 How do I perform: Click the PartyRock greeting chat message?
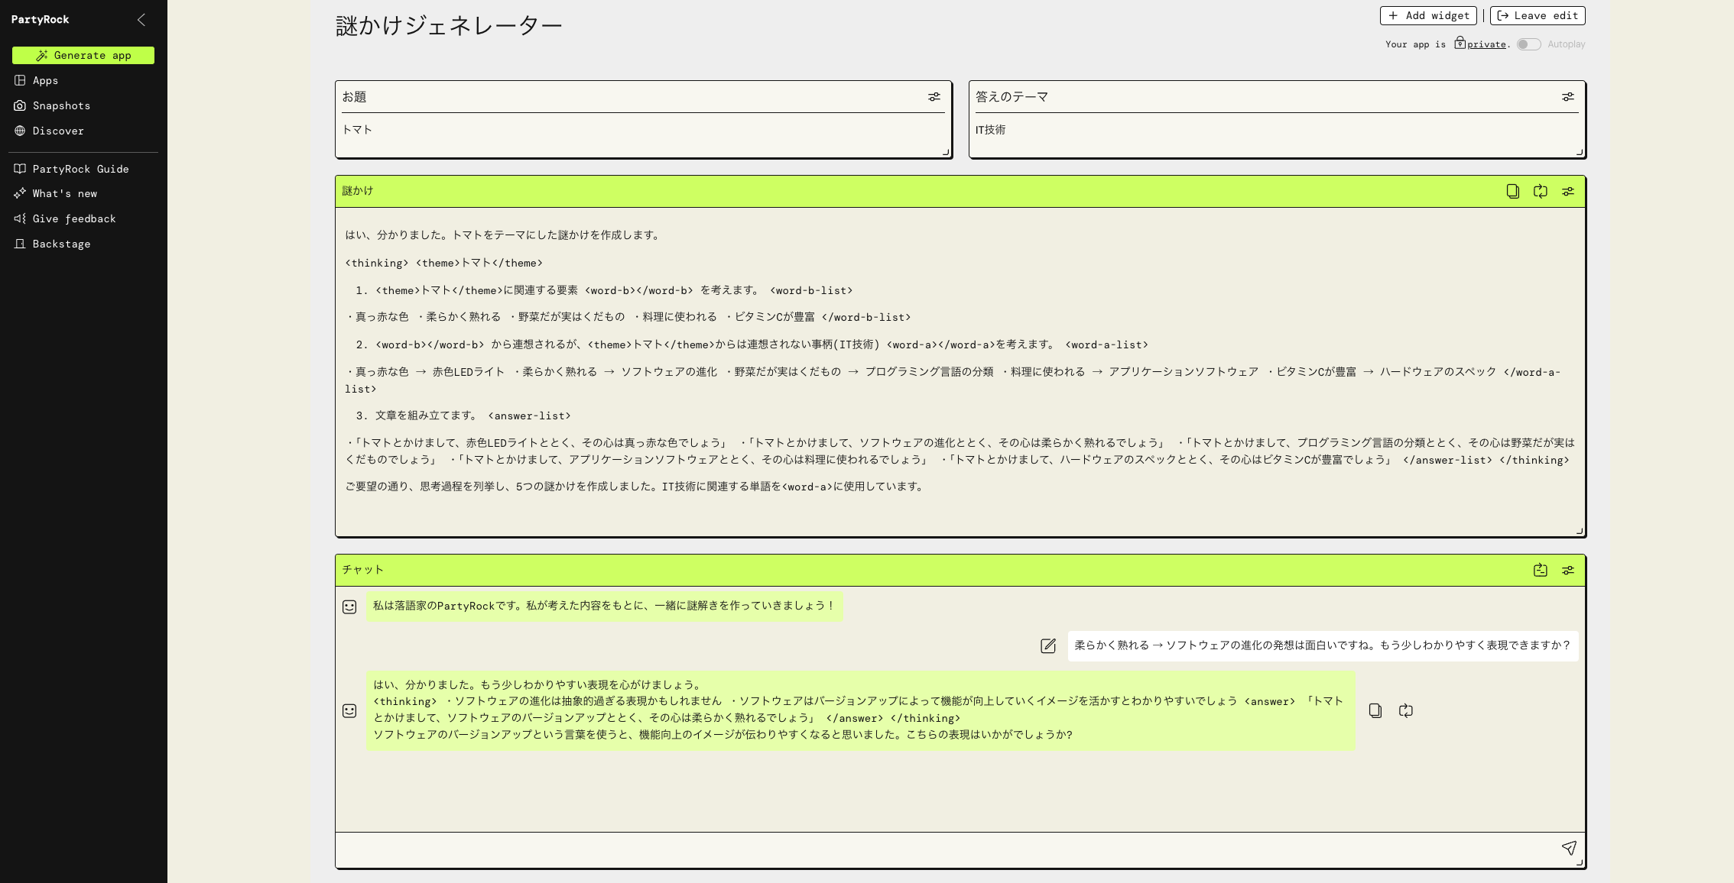tap(605, 606)
